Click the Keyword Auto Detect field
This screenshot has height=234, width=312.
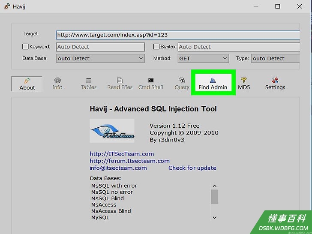pos(100,47)
